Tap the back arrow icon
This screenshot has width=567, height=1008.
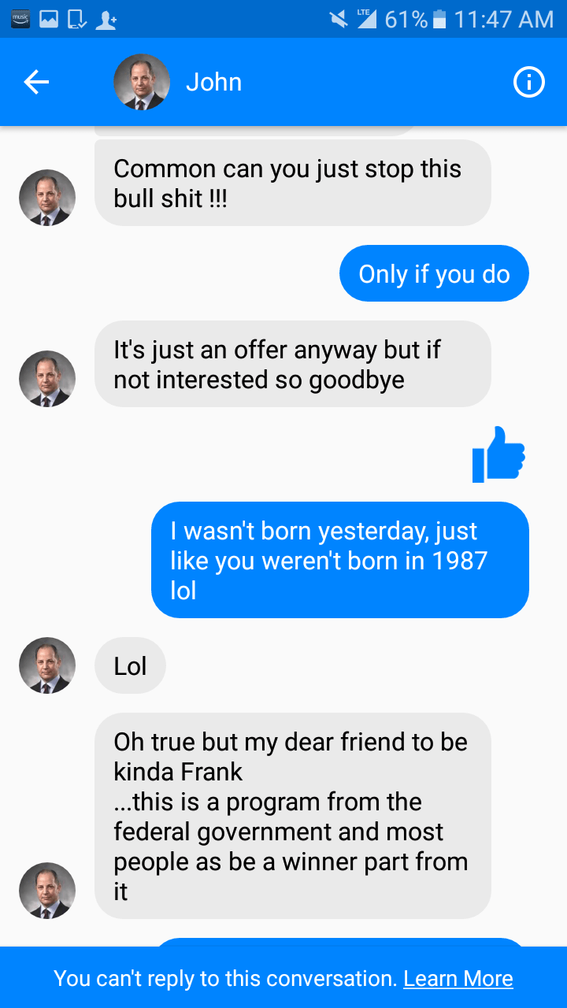pyautogui.click(x=36, y=82)
